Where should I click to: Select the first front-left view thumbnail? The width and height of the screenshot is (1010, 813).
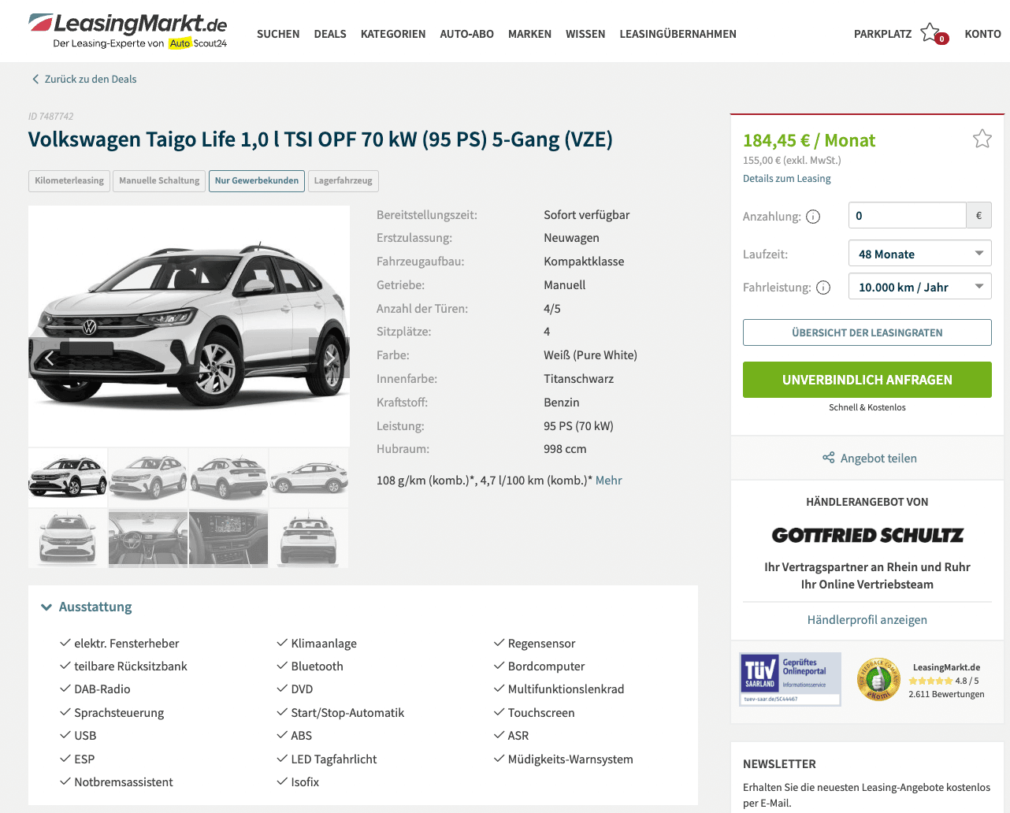tap(68, 477)
